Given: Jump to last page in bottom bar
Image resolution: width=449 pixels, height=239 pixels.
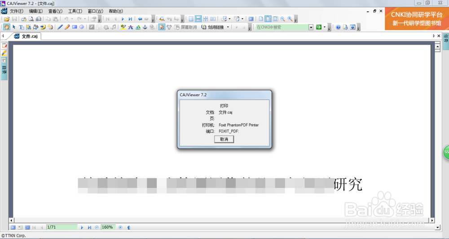Looking at the screenshot, I should tap(89, 227).
